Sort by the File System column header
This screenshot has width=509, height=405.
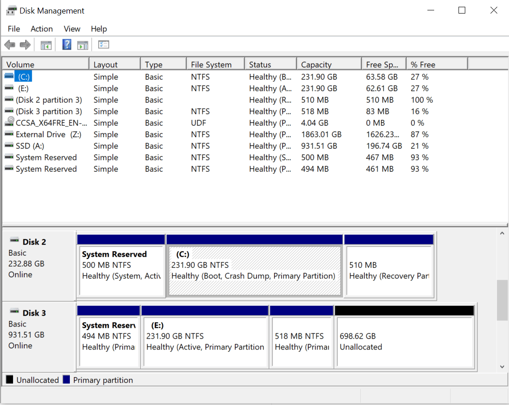pyautogui.click(x=216, y=64)
